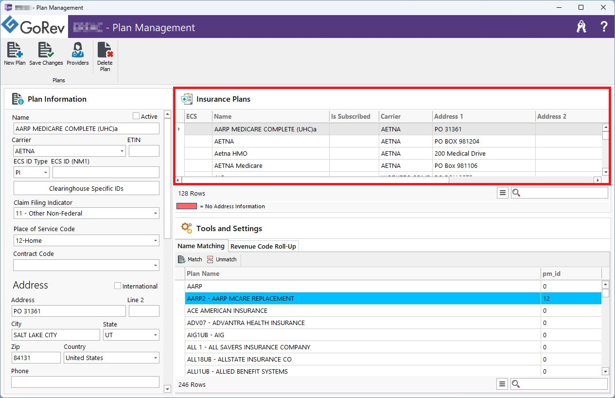Open the Claim Filing Indicator dropdown

point(156,213)
